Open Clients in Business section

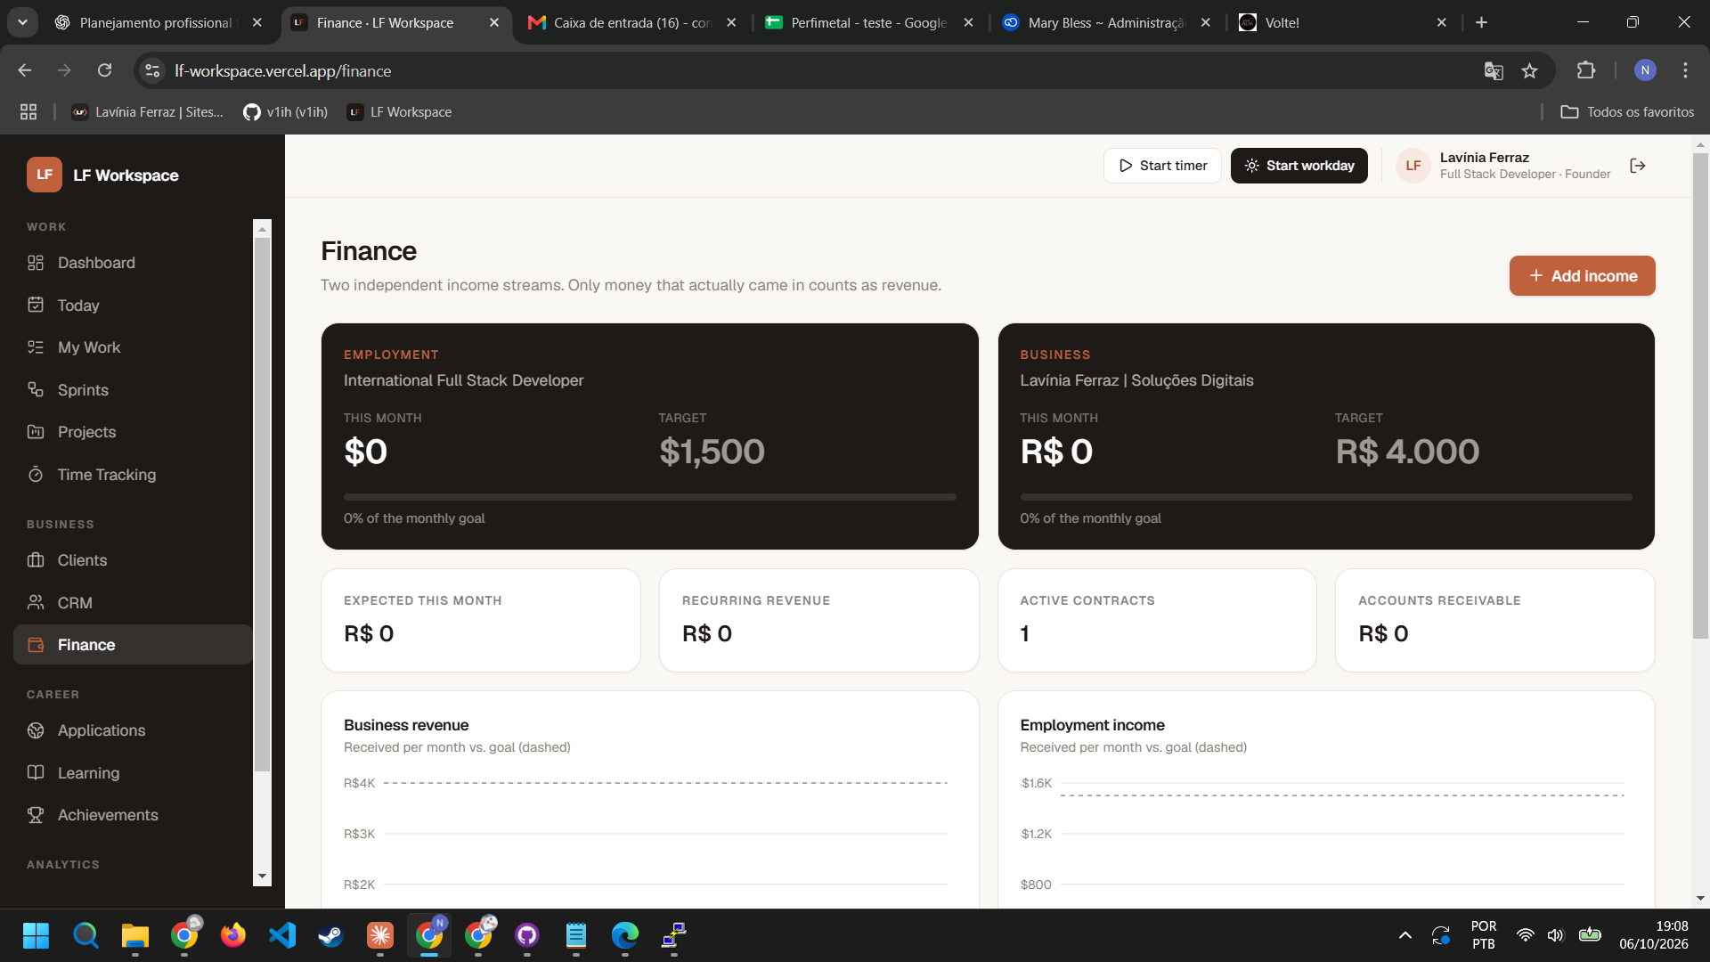coord(133,560)
